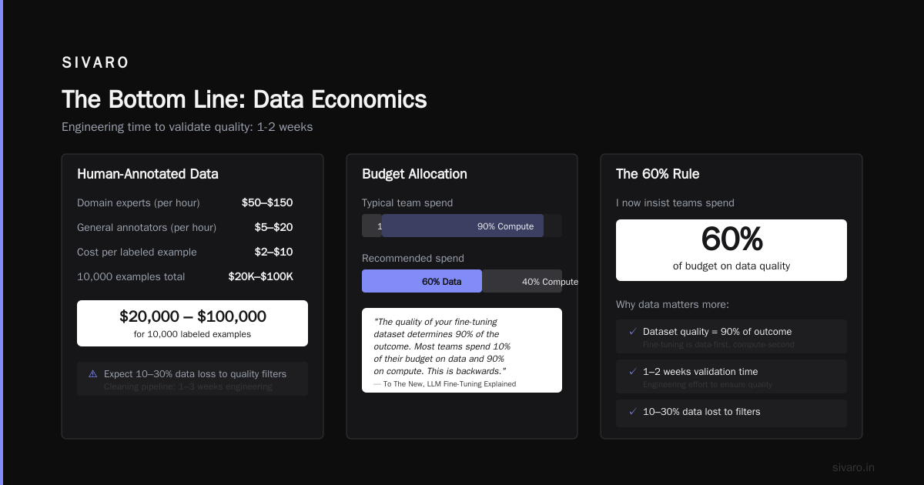Click the General annotators $5–$20 value

click(x=273, y=227)
